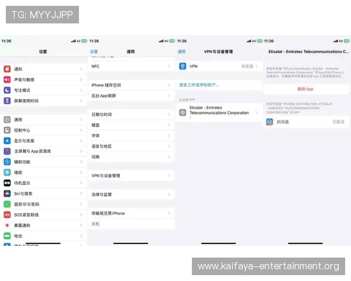The image size is (351, 281).
Task: Tap the 未连接 VPN status text
Action: [x=247, y=66]
